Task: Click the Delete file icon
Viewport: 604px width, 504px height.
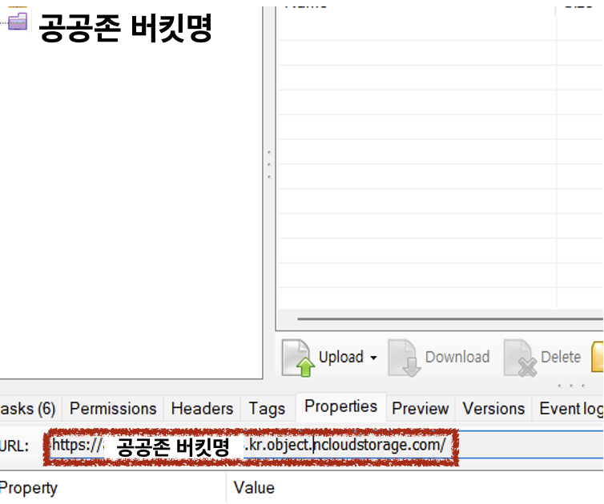Action: [x=521, y=358]
